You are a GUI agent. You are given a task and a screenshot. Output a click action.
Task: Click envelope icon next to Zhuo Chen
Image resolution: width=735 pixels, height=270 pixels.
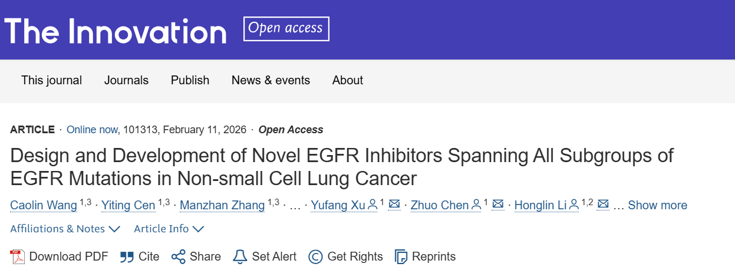pos(498,204)
